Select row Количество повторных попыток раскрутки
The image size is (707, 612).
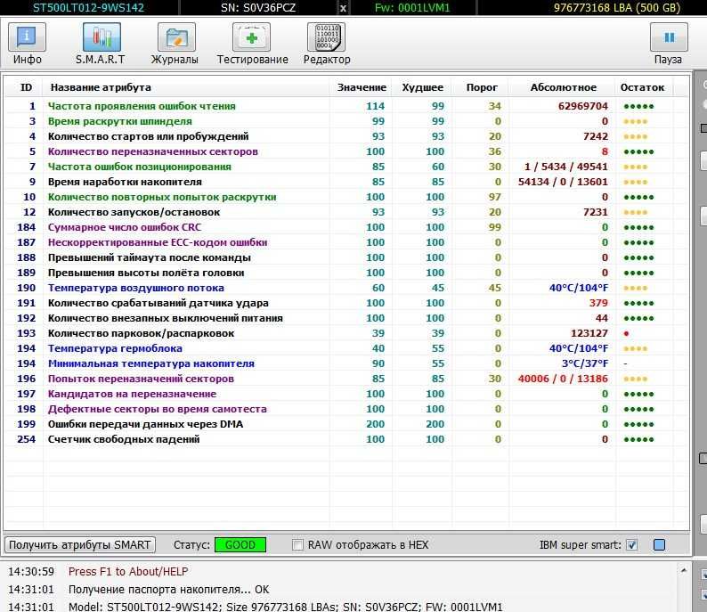point(347,197)
